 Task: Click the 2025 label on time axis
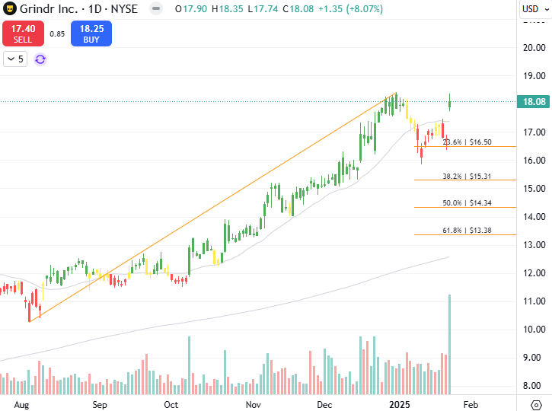tap(400, 405)
